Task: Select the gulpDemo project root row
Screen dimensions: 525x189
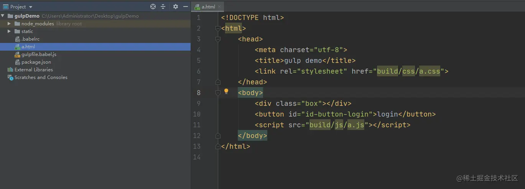Action: click(x=95, y=16)
